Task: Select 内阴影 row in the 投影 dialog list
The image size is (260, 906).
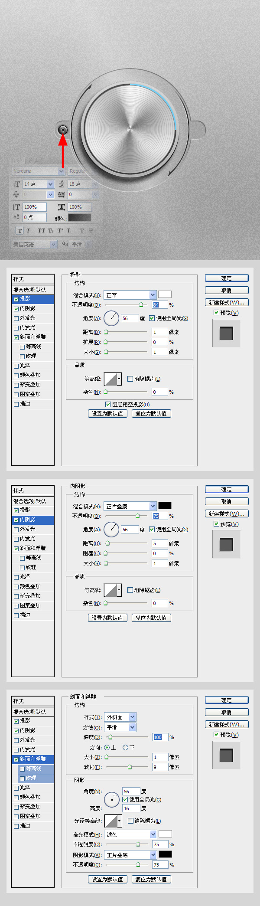Action: pyautogui.click(x=33, y=308)
